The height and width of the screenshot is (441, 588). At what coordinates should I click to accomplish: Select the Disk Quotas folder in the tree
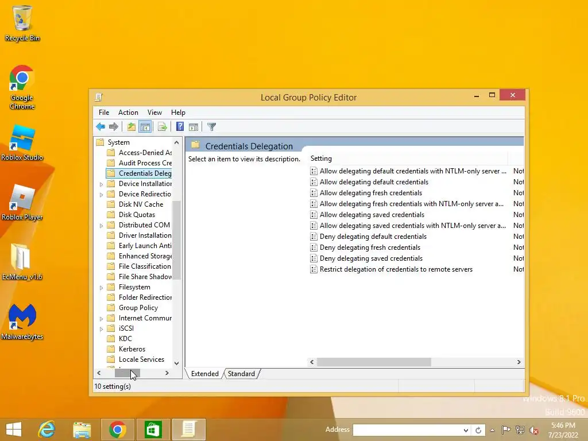(x=137, y=215)
